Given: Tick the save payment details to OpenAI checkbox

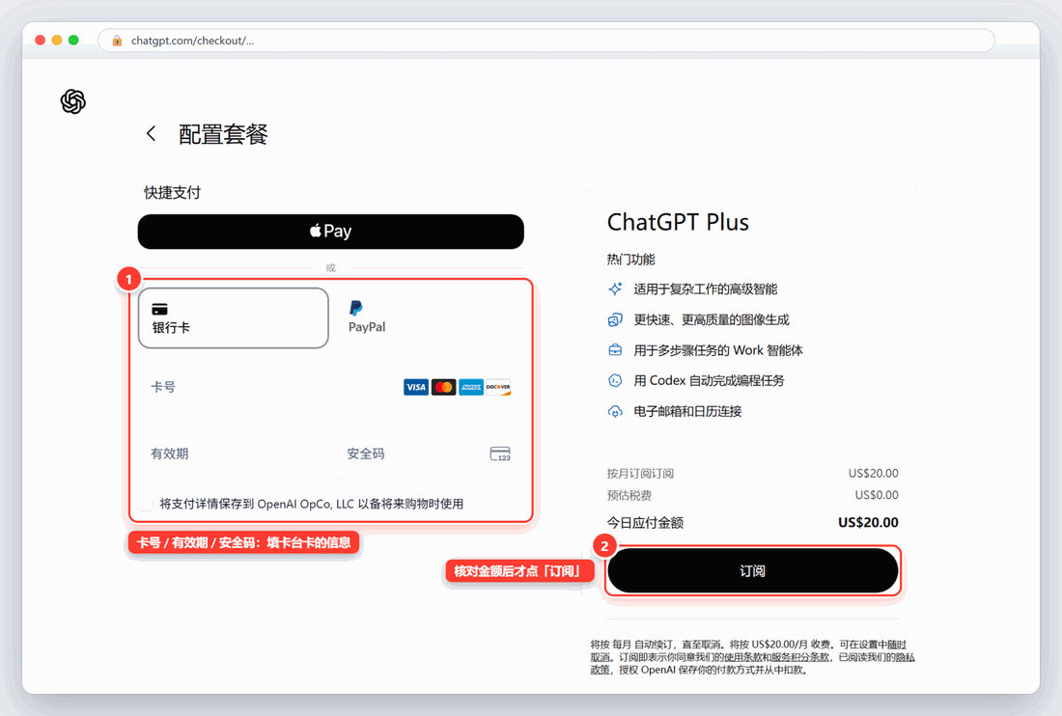Looking at the screenshot, I should click(146, 504).
